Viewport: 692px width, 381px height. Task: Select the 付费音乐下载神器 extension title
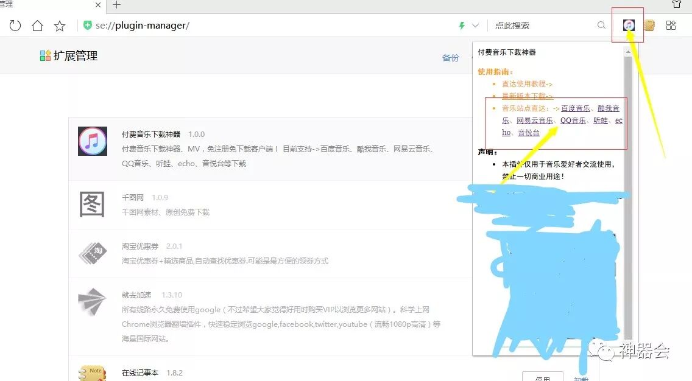151,134
